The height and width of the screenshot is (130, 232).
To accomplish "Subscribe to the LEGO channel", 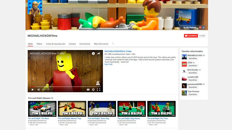I will (193, 66).
